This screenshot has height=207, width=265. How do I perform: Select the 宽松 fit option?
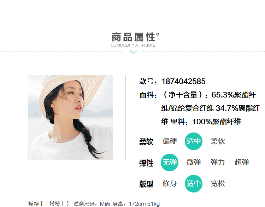click(x=218, y=184)
